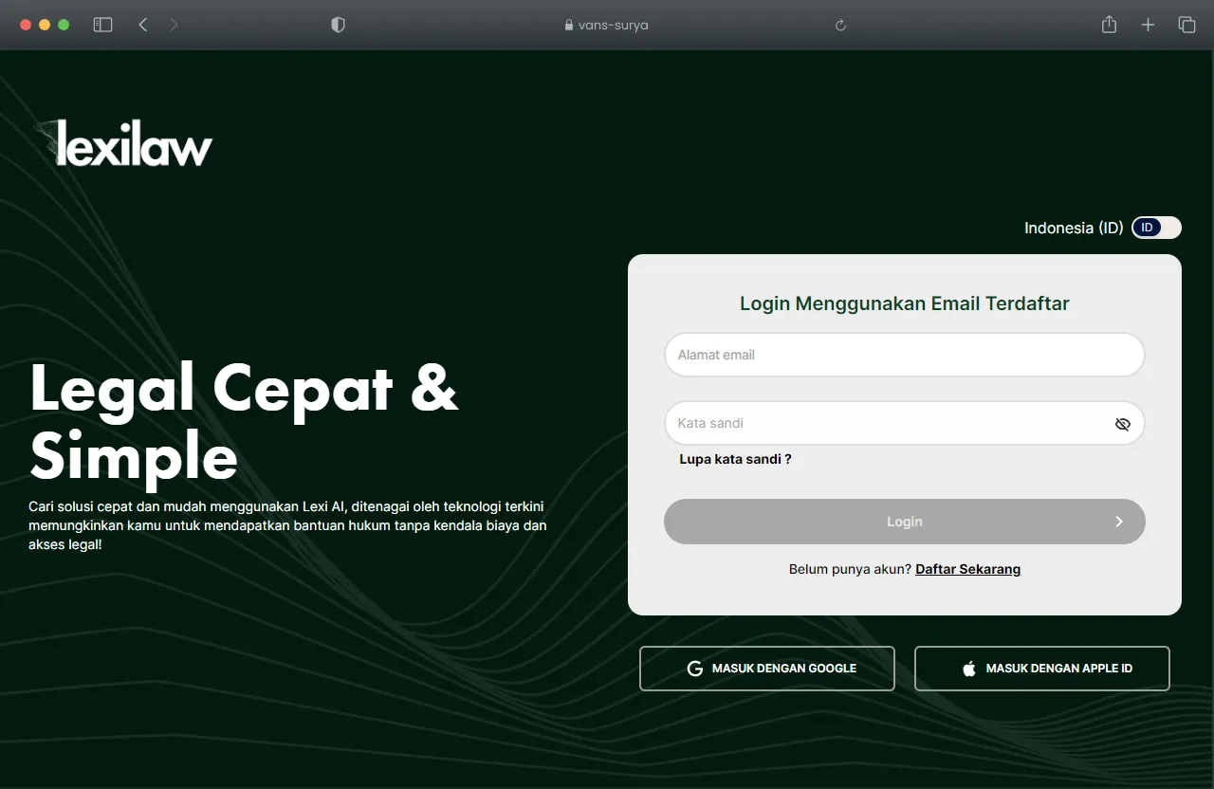This screenshot has height=789, width=1214.
Task: Open a new tab with plus icon
Action: tap(1148, 25)
